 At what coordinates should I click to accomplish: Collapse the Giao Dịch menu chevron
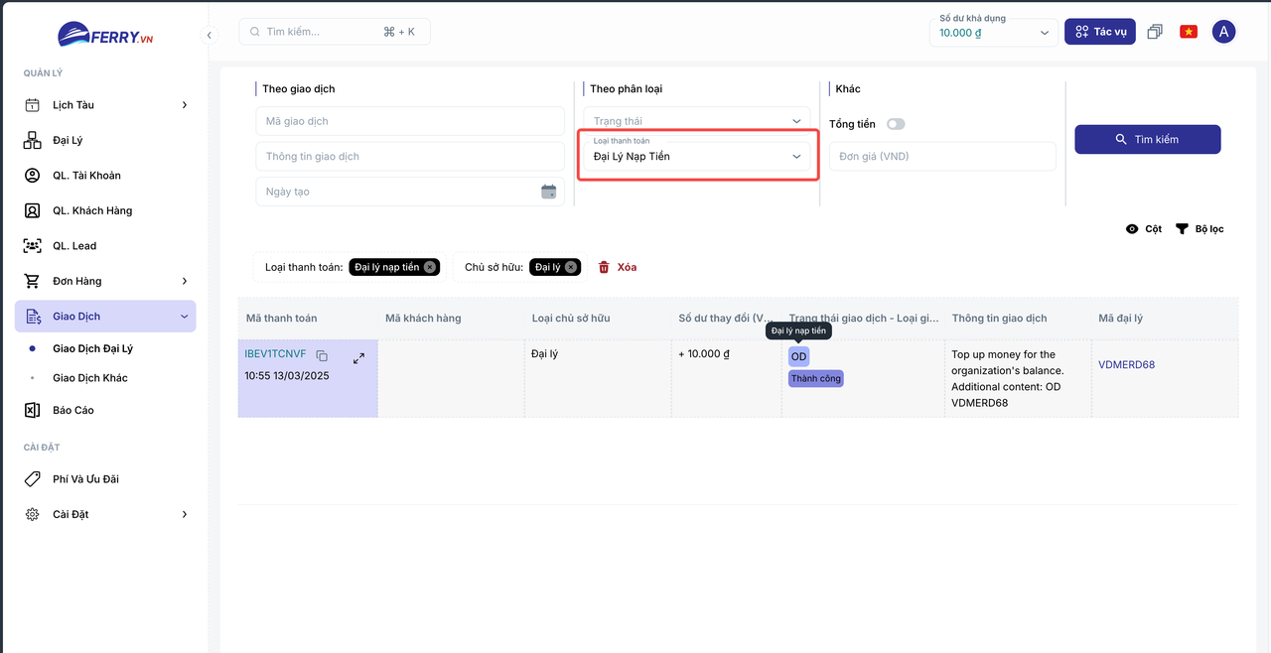pos(184,317)
